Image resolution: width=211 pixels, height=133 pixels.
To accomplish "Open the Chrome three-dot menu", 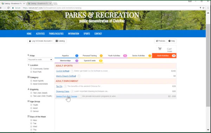I will pyautogui.click(x=208, y=8).
